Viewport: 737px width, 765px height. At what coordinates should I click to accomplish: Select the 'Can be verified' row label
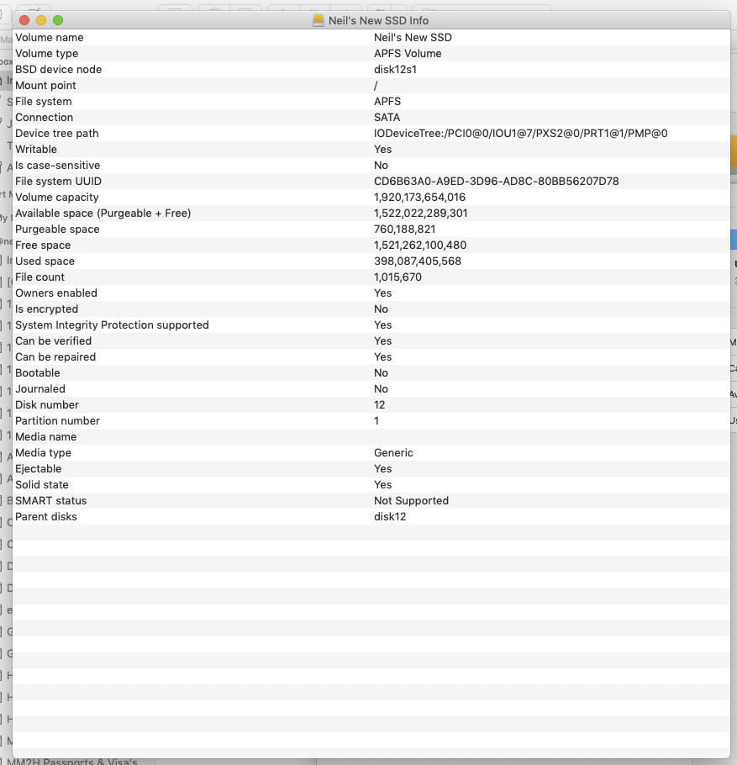tap(53, 341)
